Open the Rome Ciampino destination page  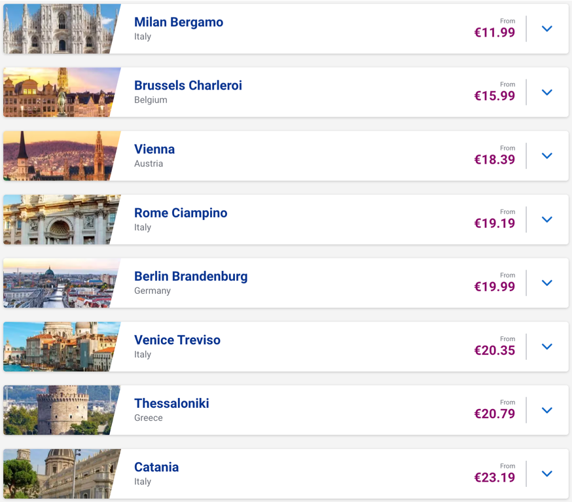coord(181,212)
